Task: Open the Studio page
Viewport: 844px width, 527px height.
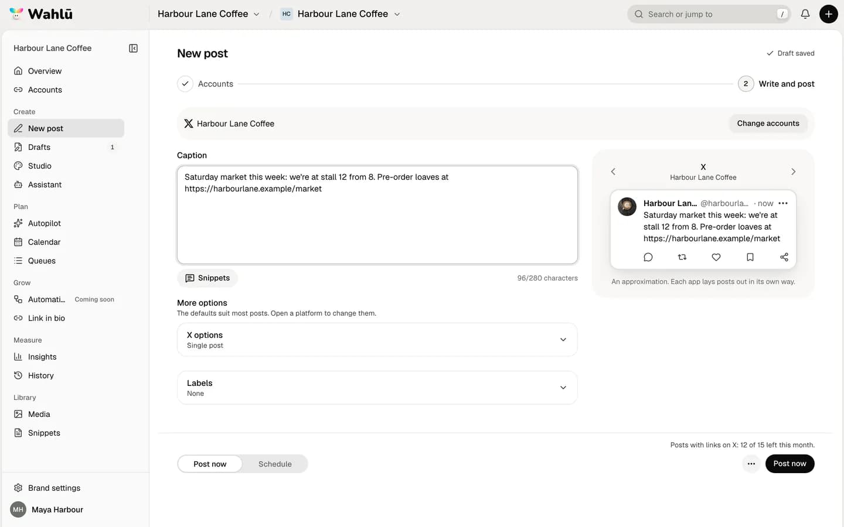Action: [66, 166]
